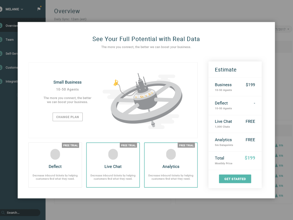Viewport: 293px width, 220px height.
Task: Open the Team section from the sidebar
Action: click(9, 40)
